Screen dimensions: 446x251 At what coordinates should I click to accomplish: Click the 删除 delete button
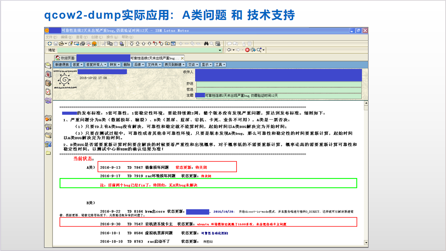click(126, 65)
